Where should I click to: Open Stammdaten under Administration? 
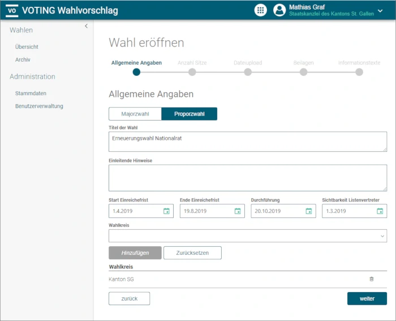click(x=31, y=93)
